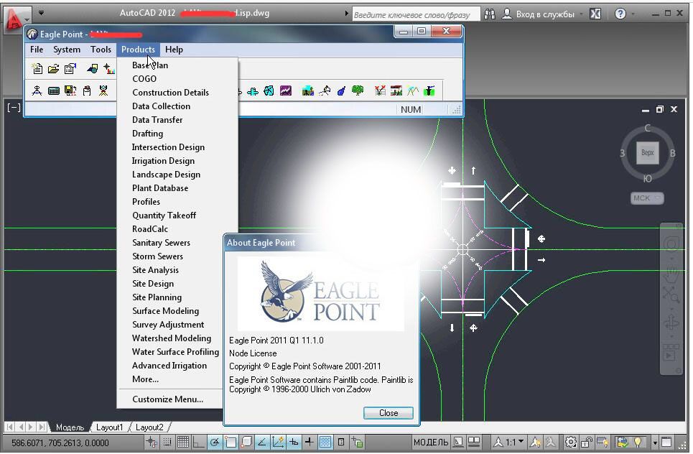
Task: Select the Pan hand tool in navigation bar
Action: pyautogui.click(x=671, y=273)
